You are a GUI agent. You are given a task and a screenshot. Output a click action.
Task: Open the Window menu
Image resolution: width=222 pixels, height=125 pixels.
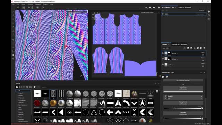click(x=30, y=4)
